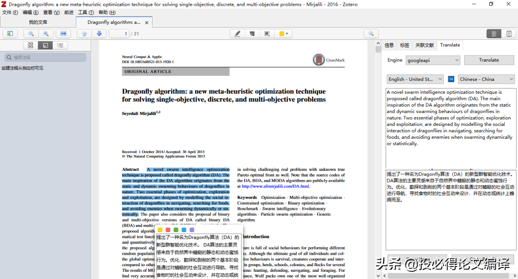Click the English source text box
518x279 pixels.
pyautogui.click(x=450, y=128)
